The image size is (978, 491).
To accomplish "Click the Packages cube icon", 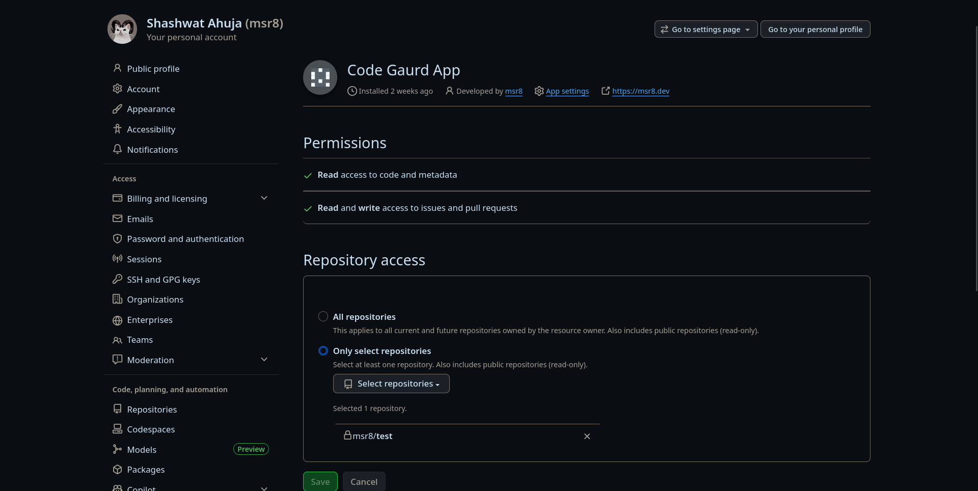I will pos(117,469).
